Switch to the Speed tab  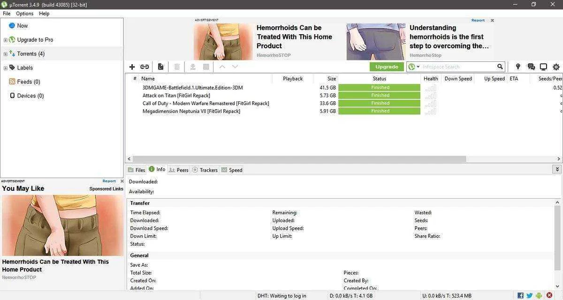coord(232,170)
